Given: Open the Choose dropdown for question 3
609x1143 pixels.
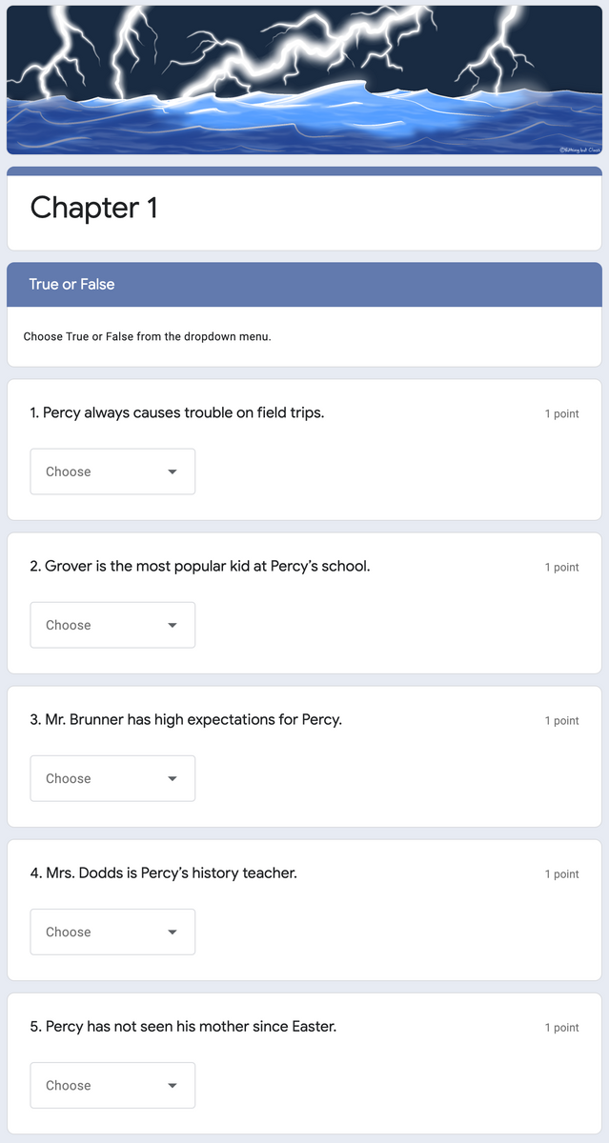Looking at the screenshot, I should pyautogui.click(x=112, y=778).
